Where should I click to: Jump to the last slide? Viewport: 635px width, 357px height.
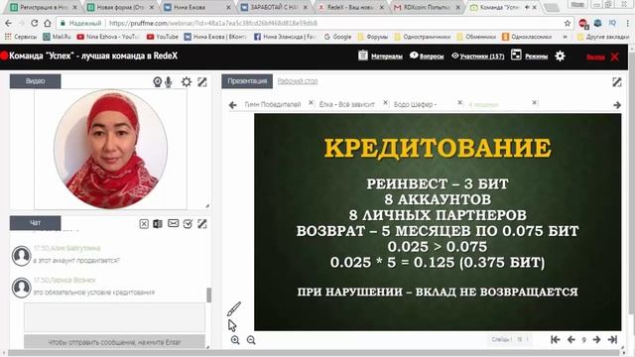[612, 339]
